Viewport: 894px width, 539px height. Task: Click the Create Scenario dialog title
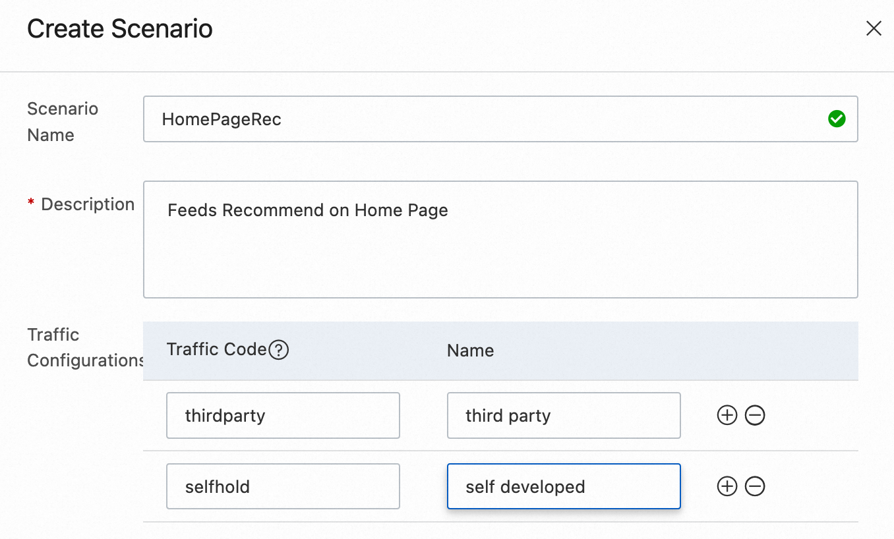click(120, 29)
